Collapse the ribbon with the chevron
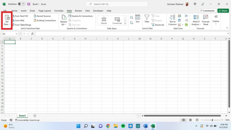 point(227,28)
